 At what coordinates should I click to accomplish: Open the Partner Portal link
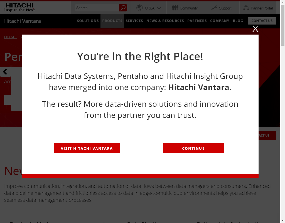point(262,8)
